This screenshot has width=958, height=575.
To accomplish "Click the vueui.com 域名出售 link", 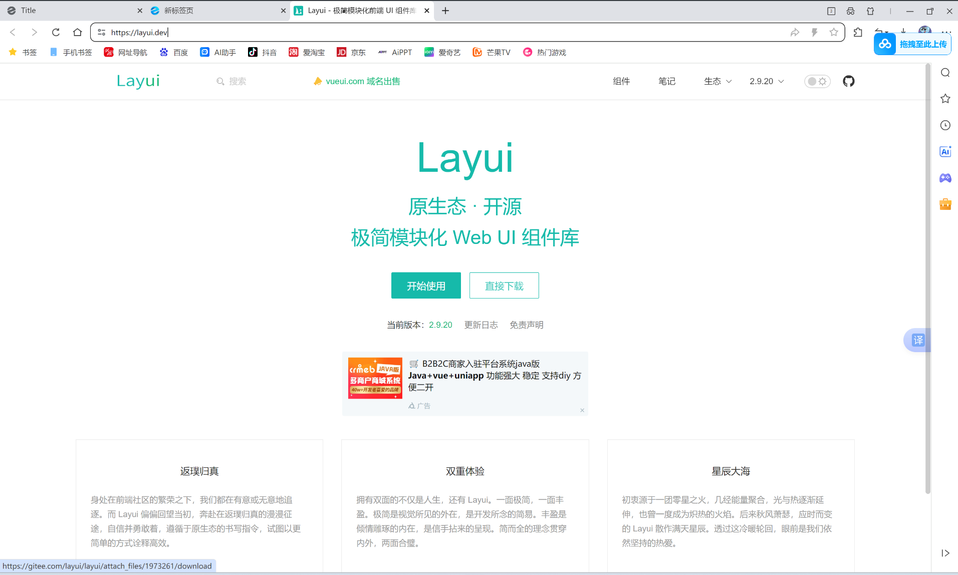I will [x=357, y=81].
